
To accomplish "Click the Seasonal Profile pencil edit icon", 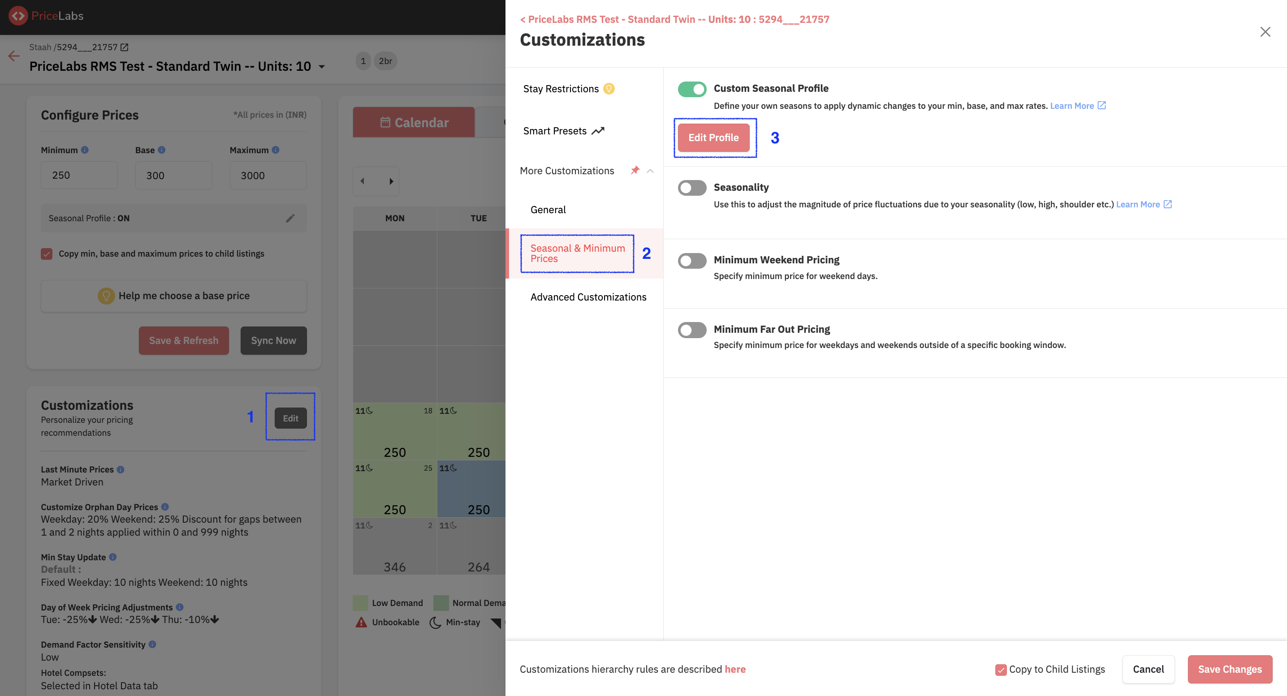I will point(290,218).
